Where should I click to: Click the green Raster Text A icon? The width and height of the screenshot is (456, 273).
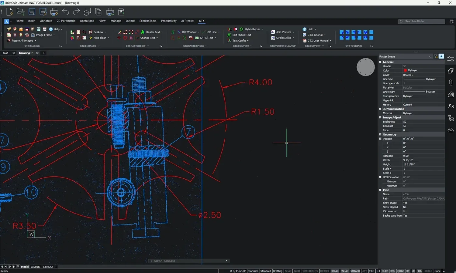[x=143, y=32]
